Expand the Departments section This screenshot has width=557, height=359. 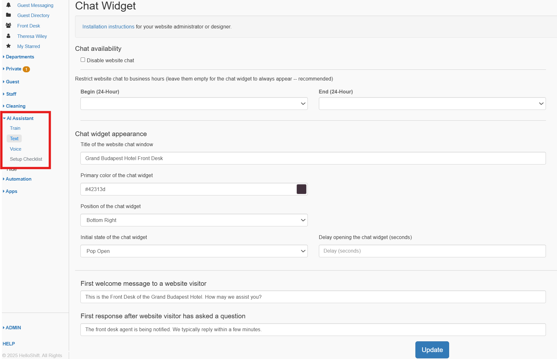20,57
